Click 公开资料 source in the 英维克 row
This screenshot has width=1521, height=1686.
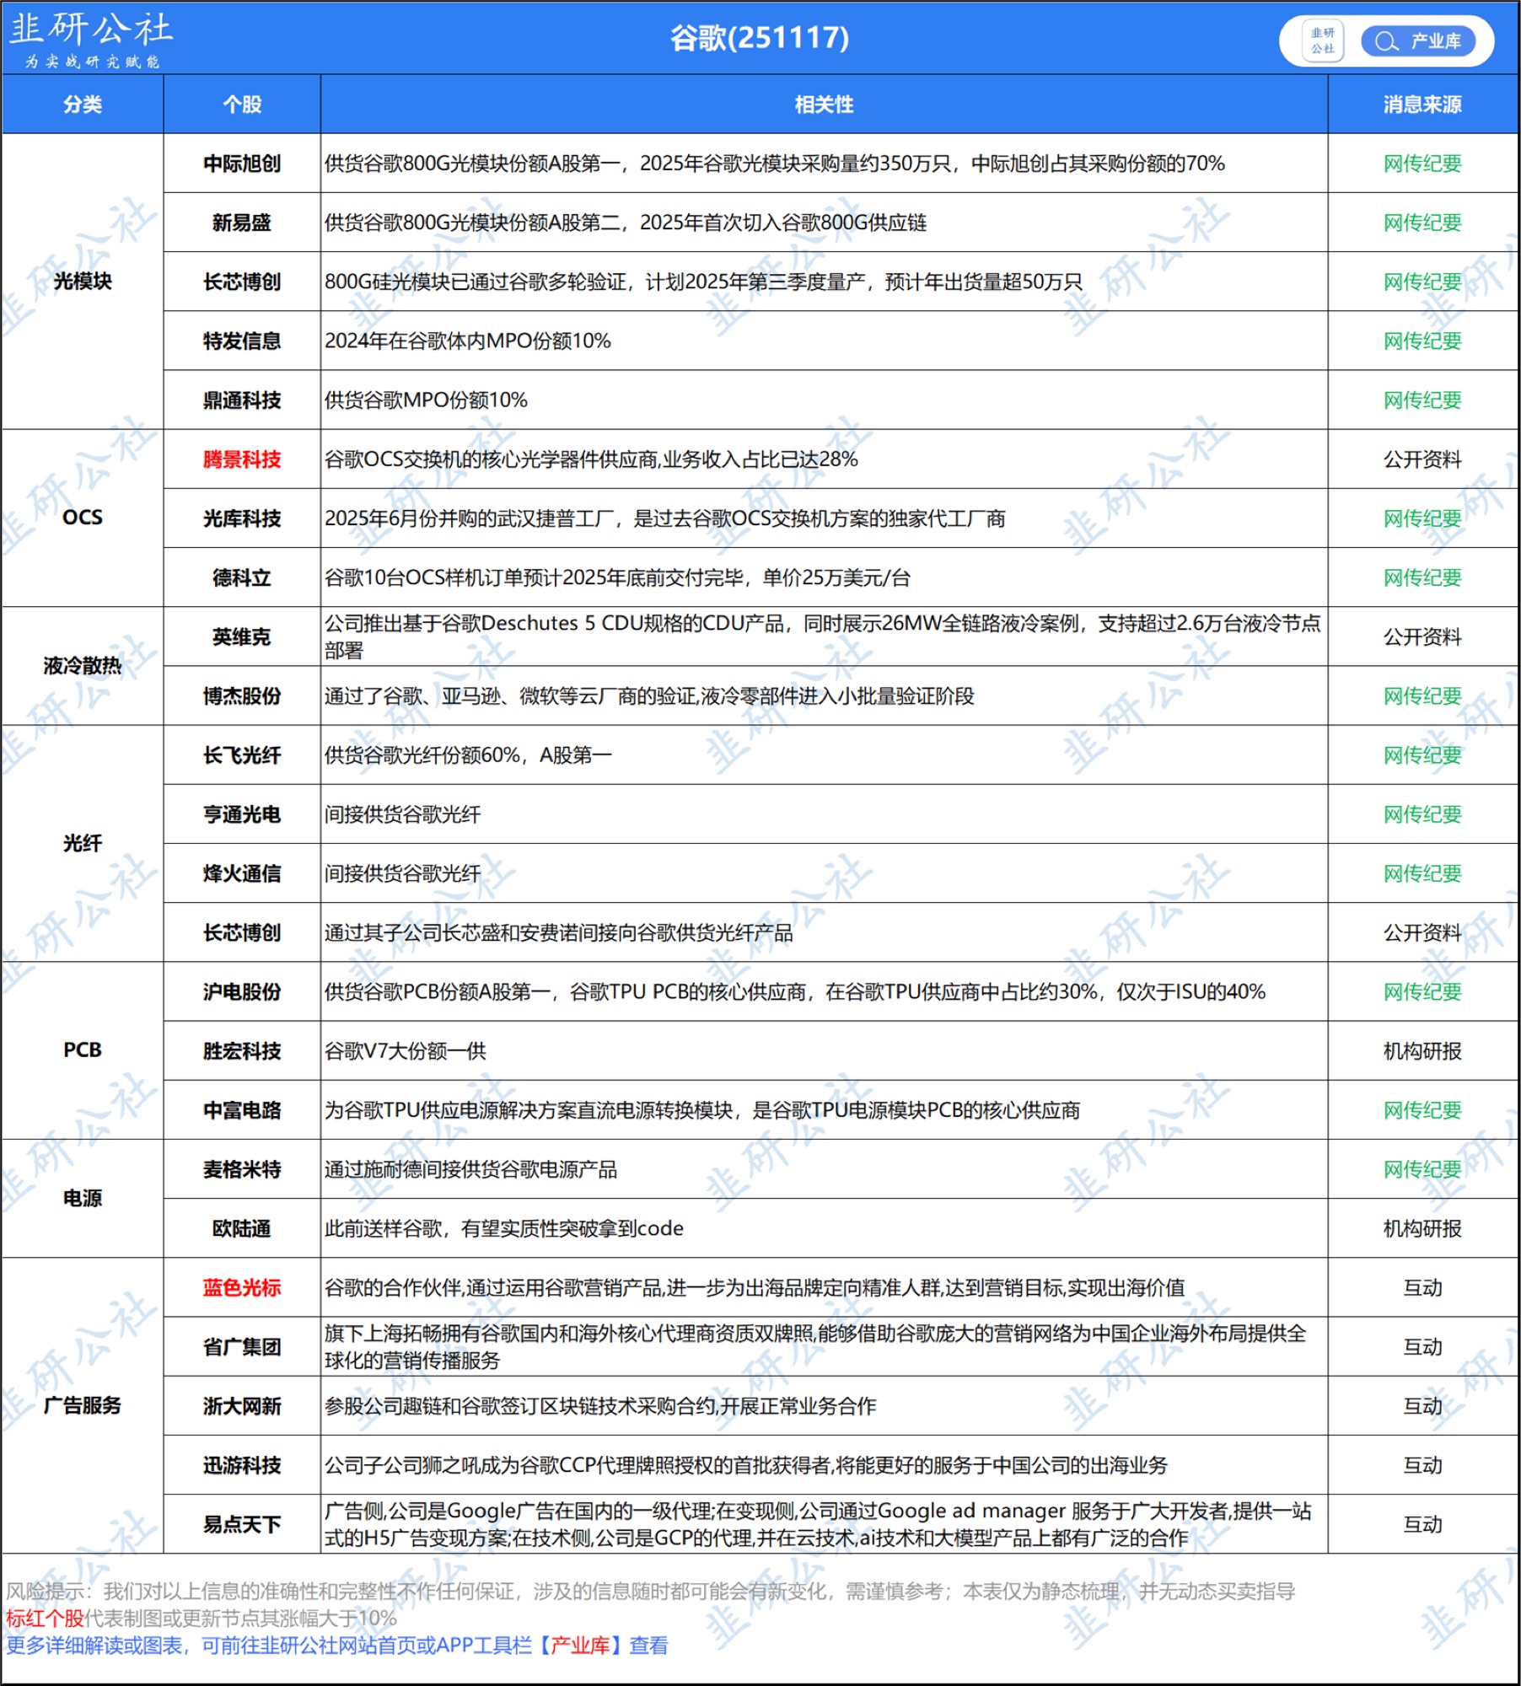[1422, 636]
